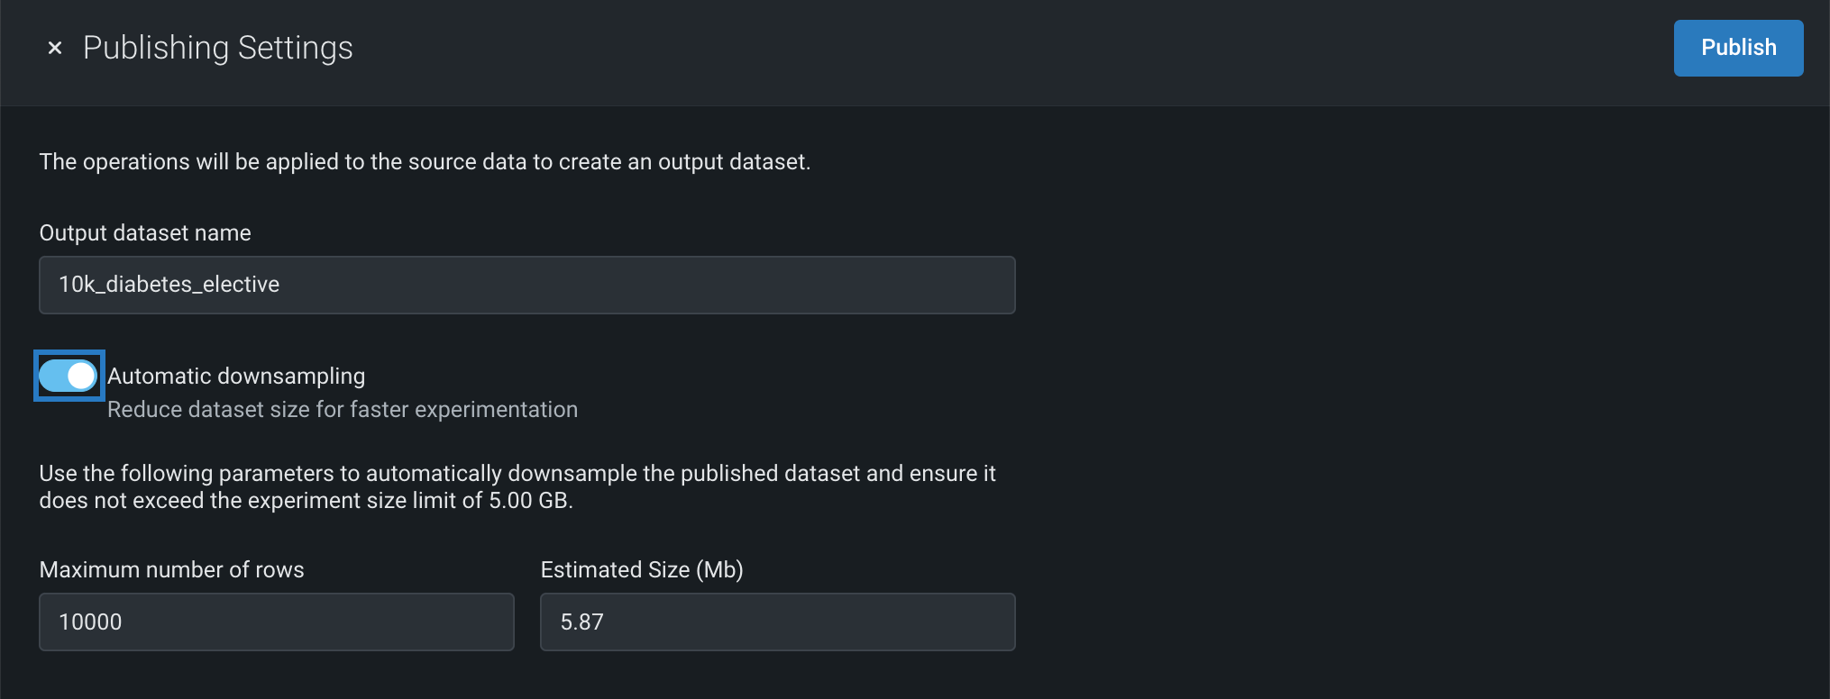The width and height of the screenshot is (1830, 699).
Task: Click the source data operations description sentence
Action: [x=425, y=162]
